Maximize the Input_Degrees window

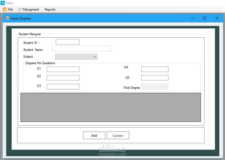coord(204,18)
